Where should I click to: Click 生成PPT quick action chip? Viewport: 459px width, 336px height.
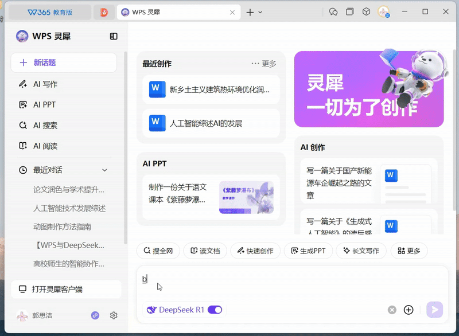tap(308, 251)
